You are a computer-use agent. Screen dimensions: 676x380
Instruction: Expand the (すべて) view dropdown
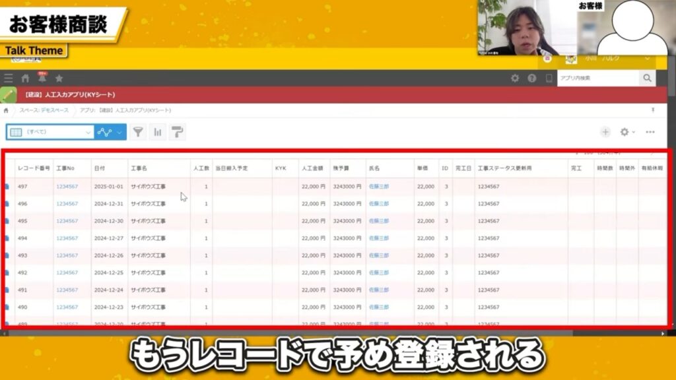(x=88, y=132)
